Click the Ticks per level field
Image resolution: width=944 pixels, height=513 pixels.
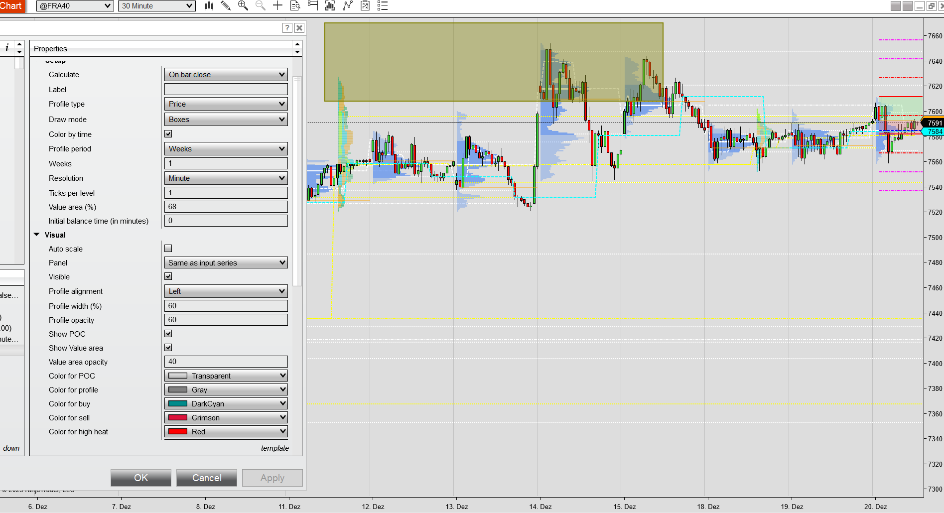click(x=226, y=193)
